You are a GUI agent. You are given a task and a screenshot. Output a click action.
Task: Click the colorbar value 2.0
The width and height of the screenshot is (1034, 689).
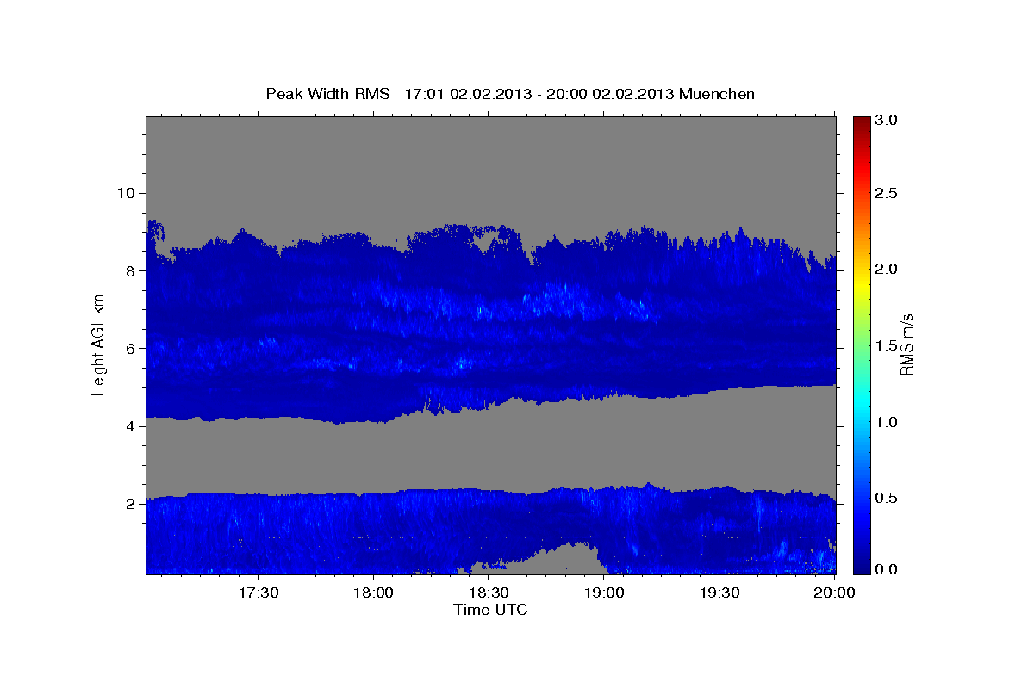point(886,270)
